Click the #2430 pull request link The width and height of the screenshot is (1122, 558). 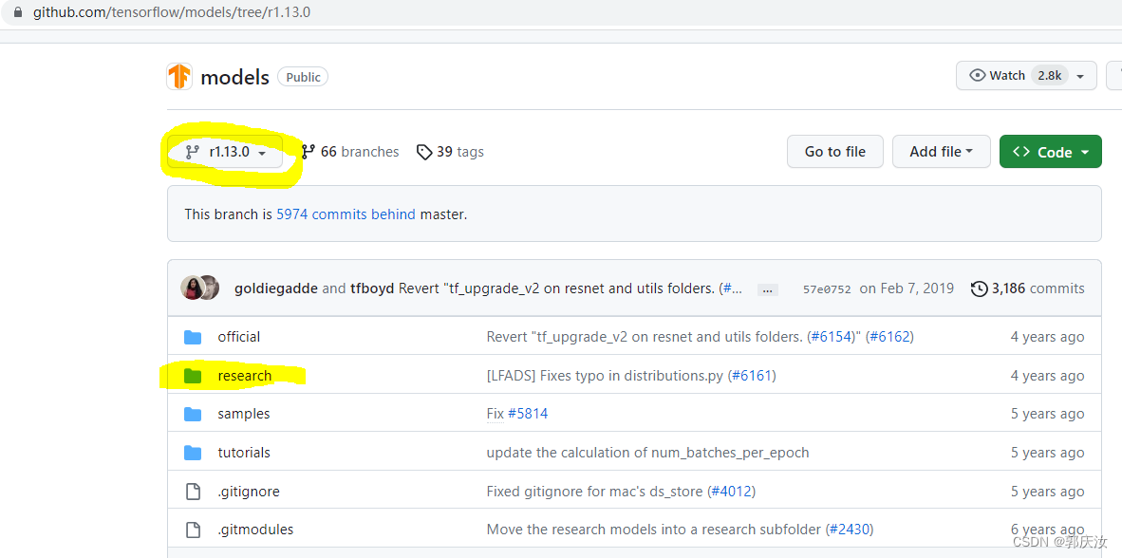point(850,530)
